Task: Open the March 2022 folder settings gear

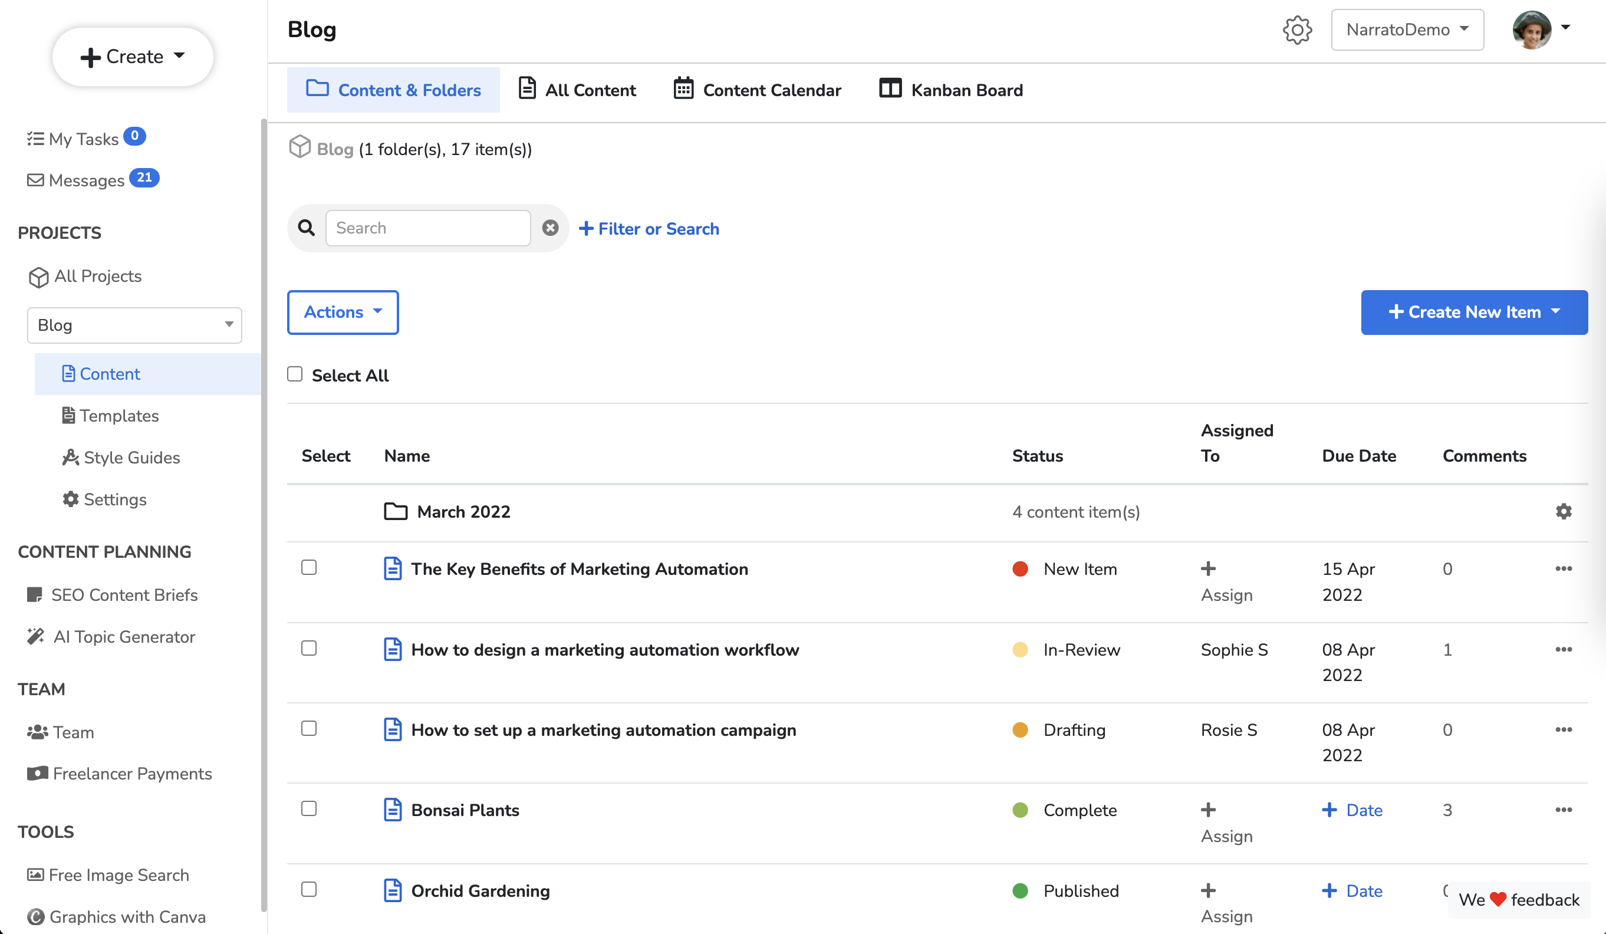Action: (x=1565, y=511)
